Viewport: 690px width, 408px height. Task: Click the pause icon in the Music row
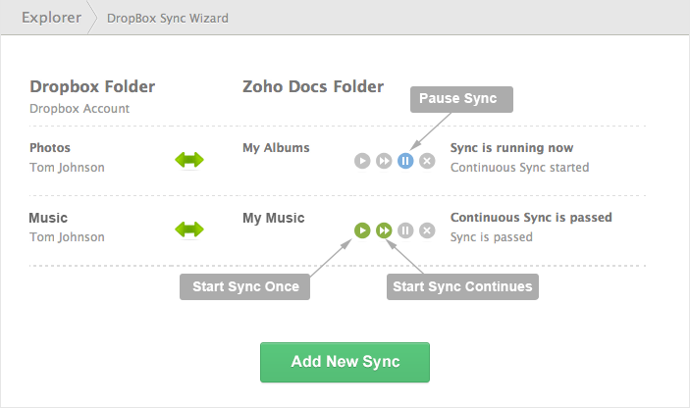pos(405,230)
